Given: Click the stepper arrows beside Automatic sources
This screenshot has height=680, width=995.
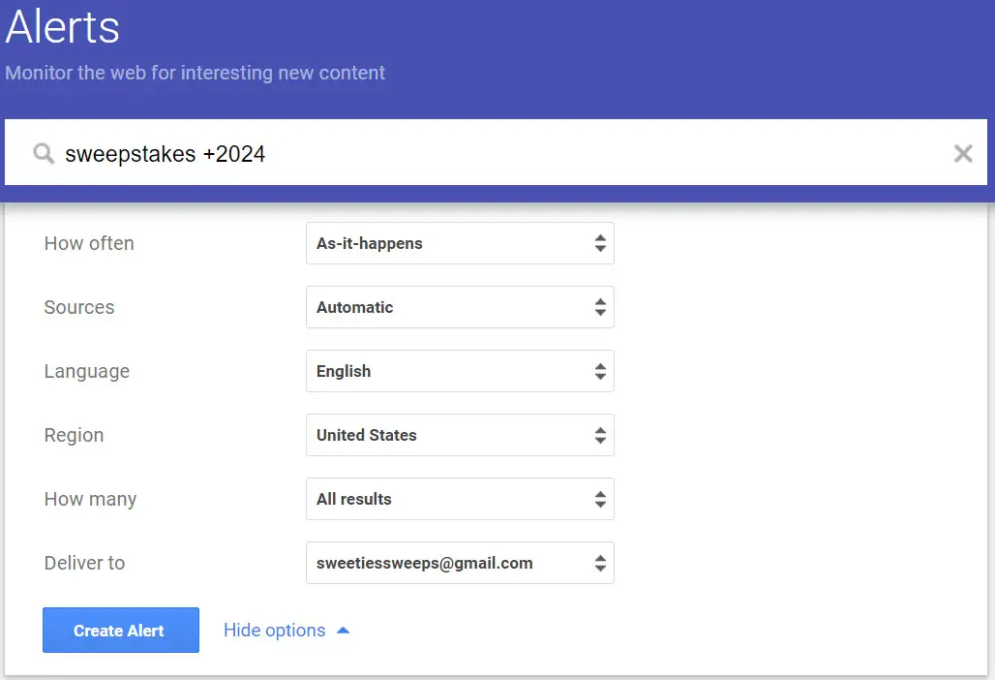Looking at the screenshot, I should [600, 307].
